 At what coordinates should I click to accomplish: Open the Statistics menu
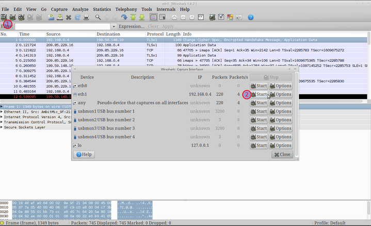(x=102, y=9)
